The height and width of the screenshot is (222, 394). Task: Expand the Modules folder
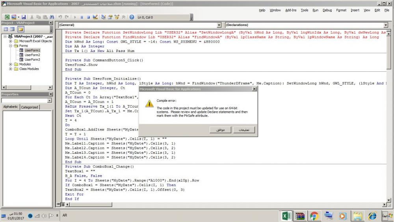coord(10,64)
